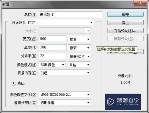This screenshot has height=113, width=149.
Task: Open the 8 位 bit depth dropdown
Action: [x=79, y=65]
